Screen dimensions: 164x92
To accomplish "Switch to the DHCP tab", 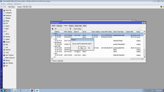I will click(54, 26).
